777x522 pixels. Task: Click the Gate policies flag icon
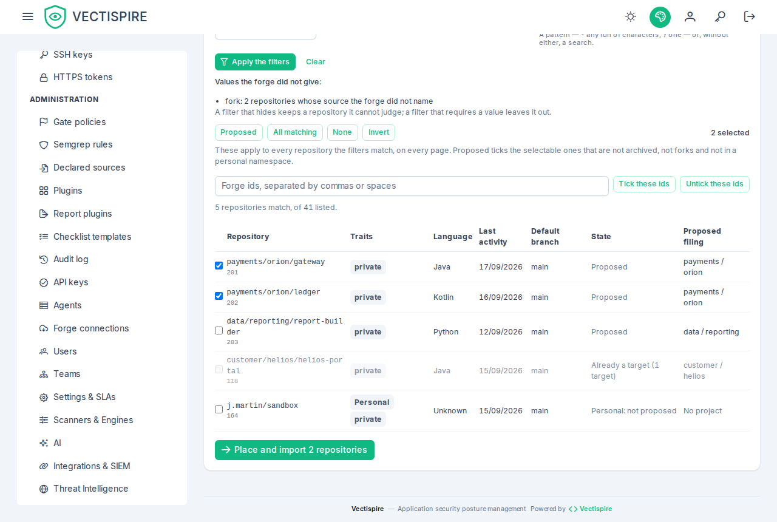(x=44, y=122)
